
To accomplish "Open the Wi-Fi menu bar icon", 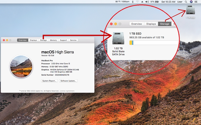I will tap(137, 2).
